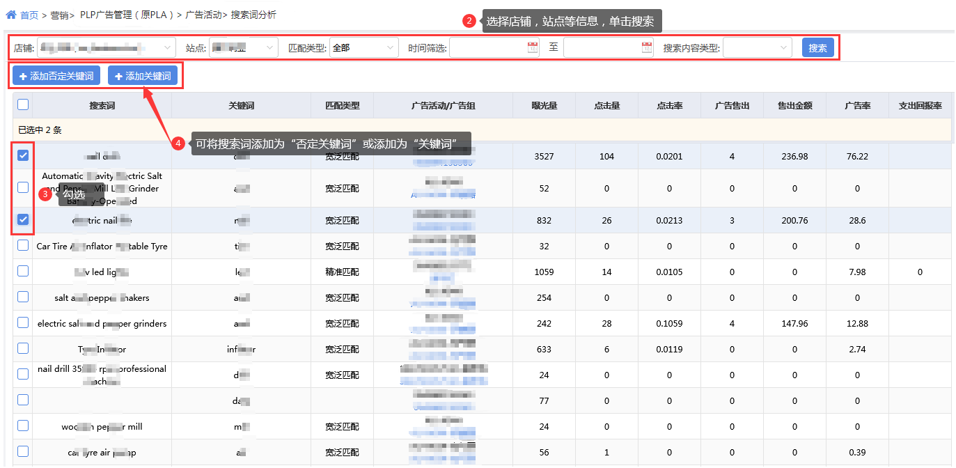Expand the 搜索内容类型 dropdown
The height and width of the screenshot is (468, 956).
[758, 47]
